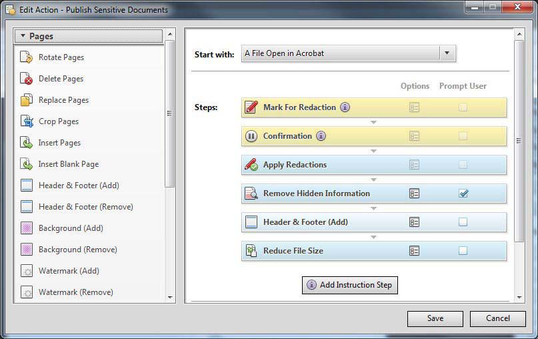Screen dimensions: 538x339
Task: Click the Remove Hidden Information step icon
Action: pos(251,194)
